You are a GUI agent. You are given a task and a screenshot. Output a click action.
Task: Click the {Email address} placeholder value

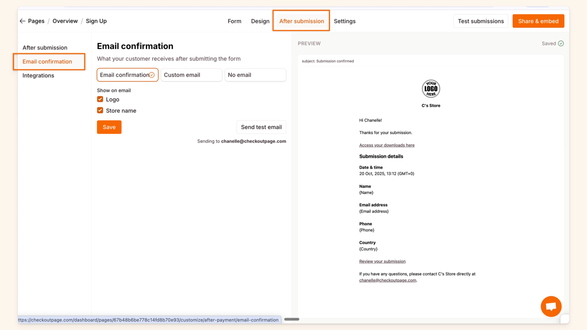pyautogui.click(x=374, y=211)
